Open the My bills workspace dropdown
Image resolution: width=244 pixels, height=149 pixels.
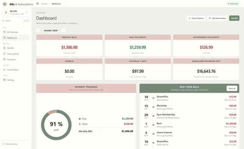point(16,12)
